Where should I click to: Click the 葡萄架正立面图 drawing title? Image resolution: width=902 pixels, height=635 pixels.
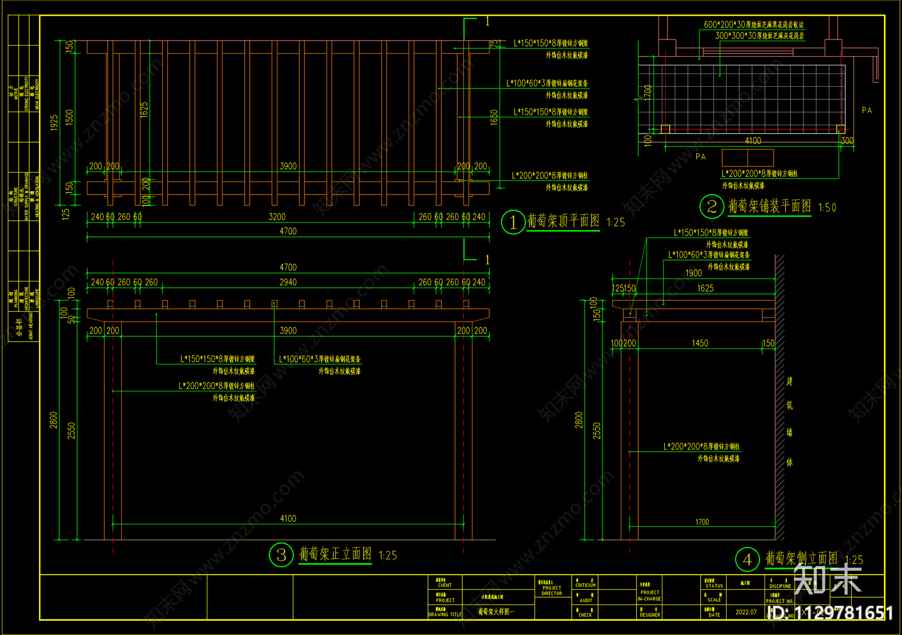[x=335, y=554]
